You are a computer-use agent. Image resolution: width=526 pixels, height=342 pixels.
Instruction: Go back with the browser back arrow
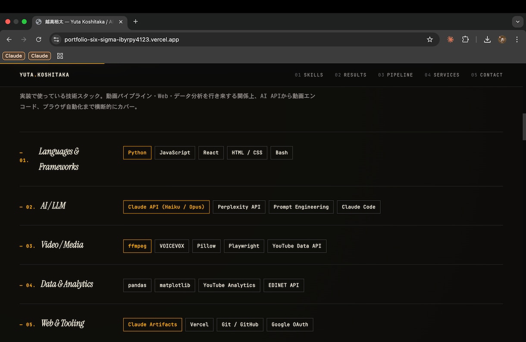(9, 39)
